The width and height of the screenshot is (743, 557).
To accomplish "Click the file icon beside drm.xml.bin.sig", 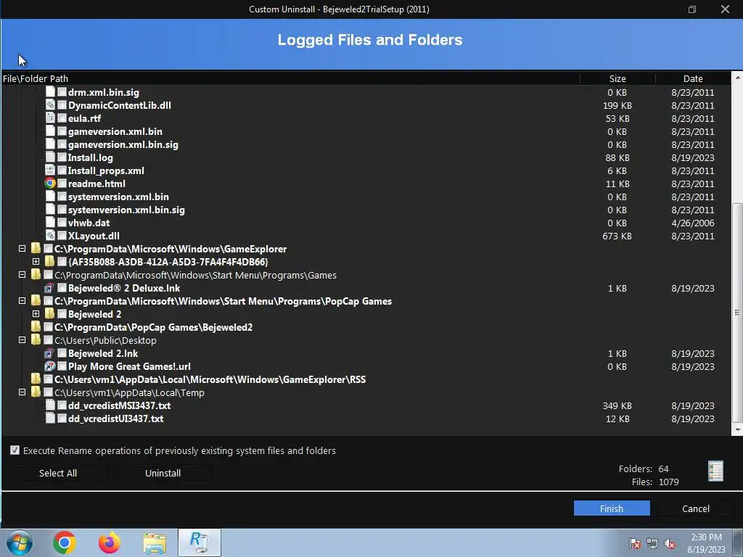I will point(50,92).
